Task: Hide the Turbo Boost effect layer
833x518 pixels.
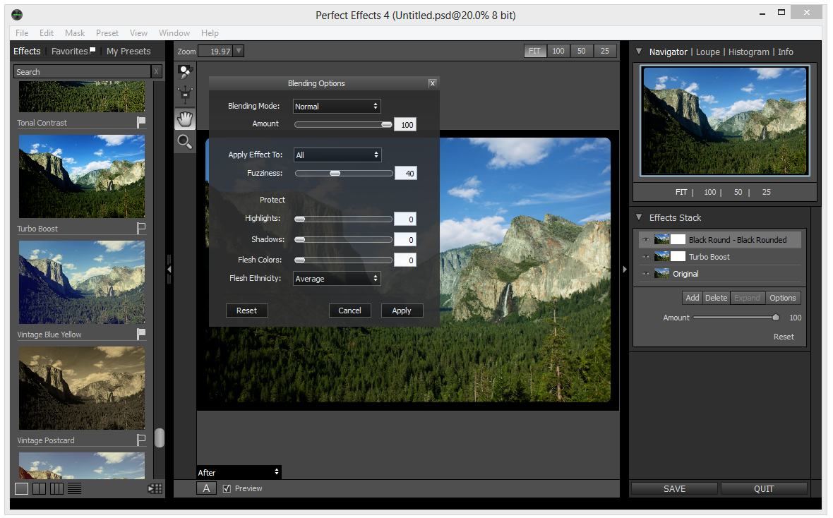Action: pyautogui.click(x=645, y=257)
